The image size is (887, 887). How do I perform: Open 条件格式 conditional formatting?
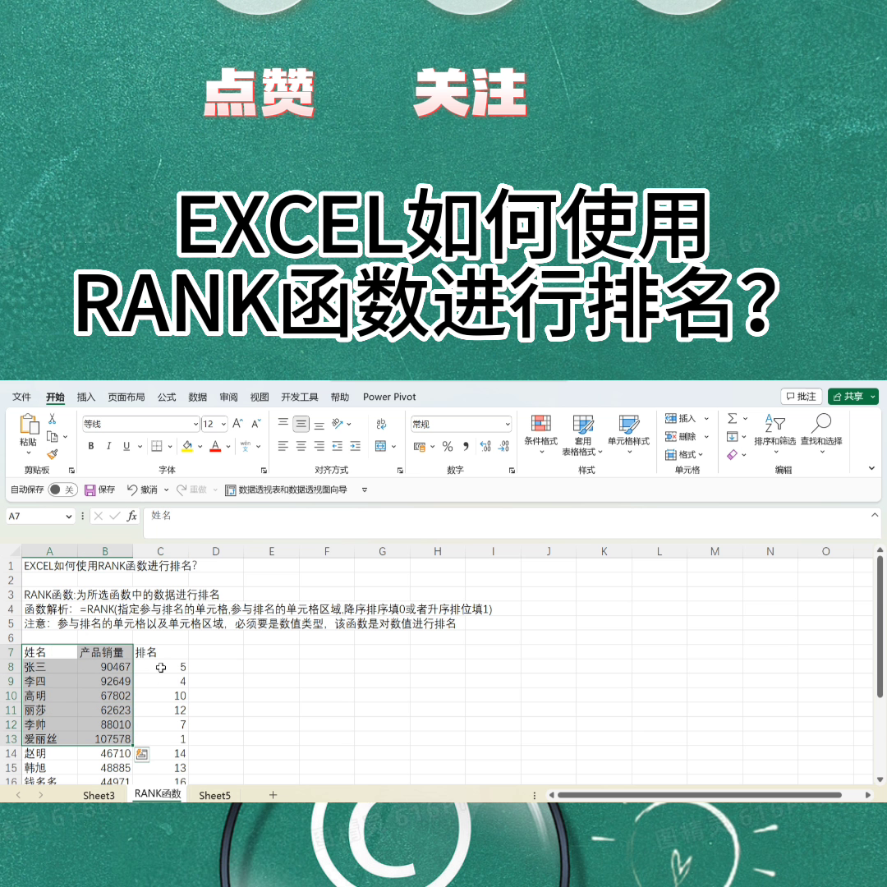pyautogui.click(x=540, y=434)
